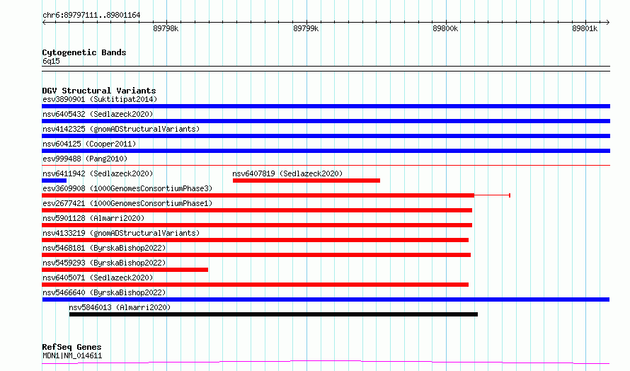Open nsv5468181 (ByrskaBishop2022) label

pos(104,248)
